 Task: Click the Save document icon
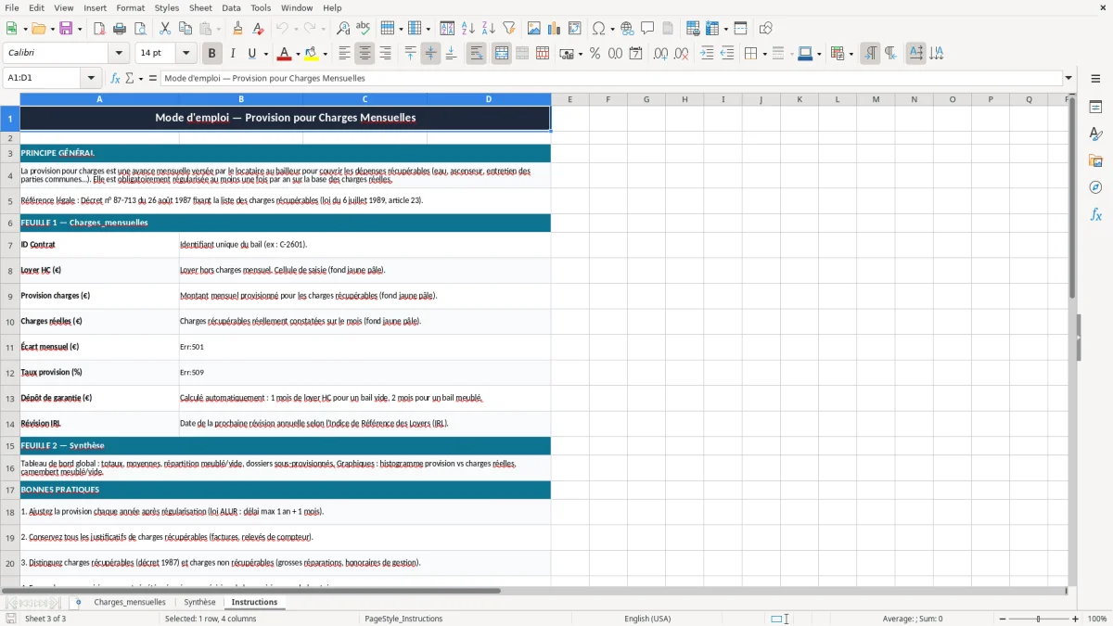pos(66,29)
